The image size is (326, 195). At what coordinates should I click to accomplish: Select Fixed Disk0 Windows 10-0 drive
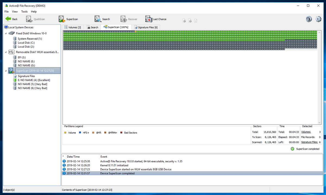click(x=31, y=33)
